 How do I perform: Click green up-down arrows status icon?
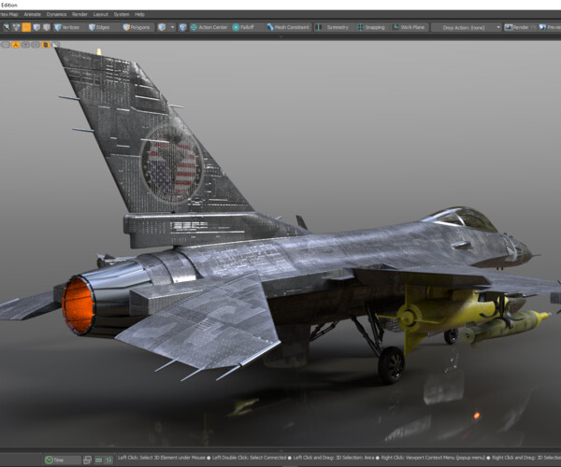click(109, 460)
